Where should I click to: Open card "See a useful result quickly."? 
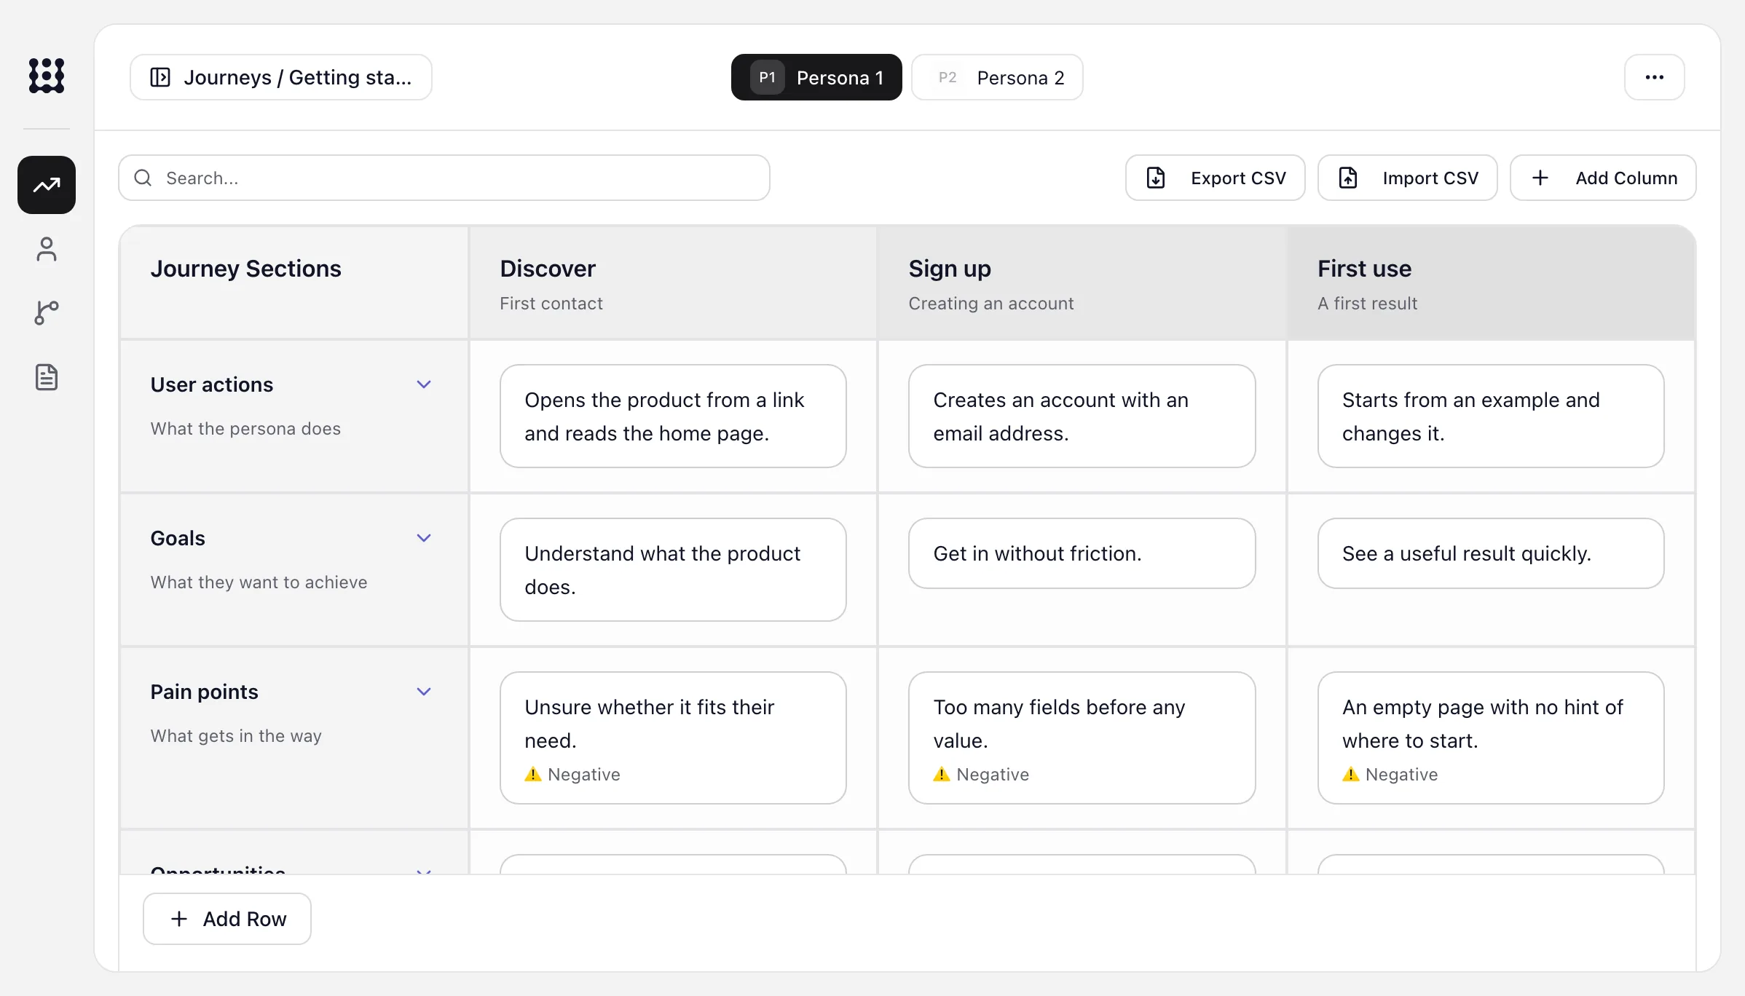coord(1491,553)
